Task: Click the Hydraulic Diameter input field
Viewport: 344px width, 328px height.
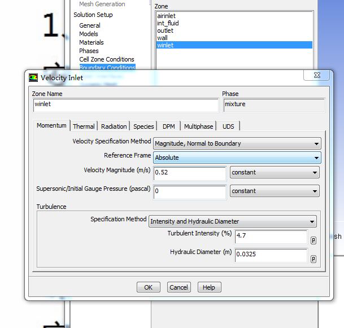Action: point(271,255)
